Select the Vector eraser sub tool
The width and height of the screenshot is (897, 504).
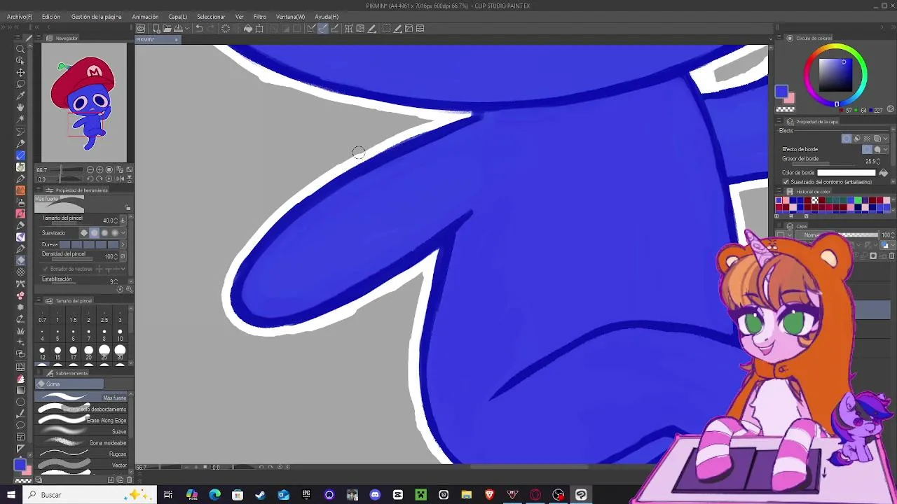(83, 465)
